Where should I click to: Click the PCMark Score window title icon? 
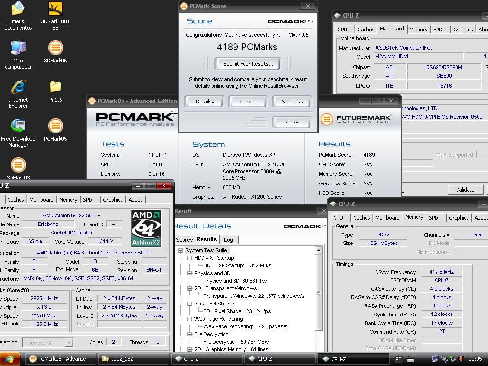pos(184,6)
